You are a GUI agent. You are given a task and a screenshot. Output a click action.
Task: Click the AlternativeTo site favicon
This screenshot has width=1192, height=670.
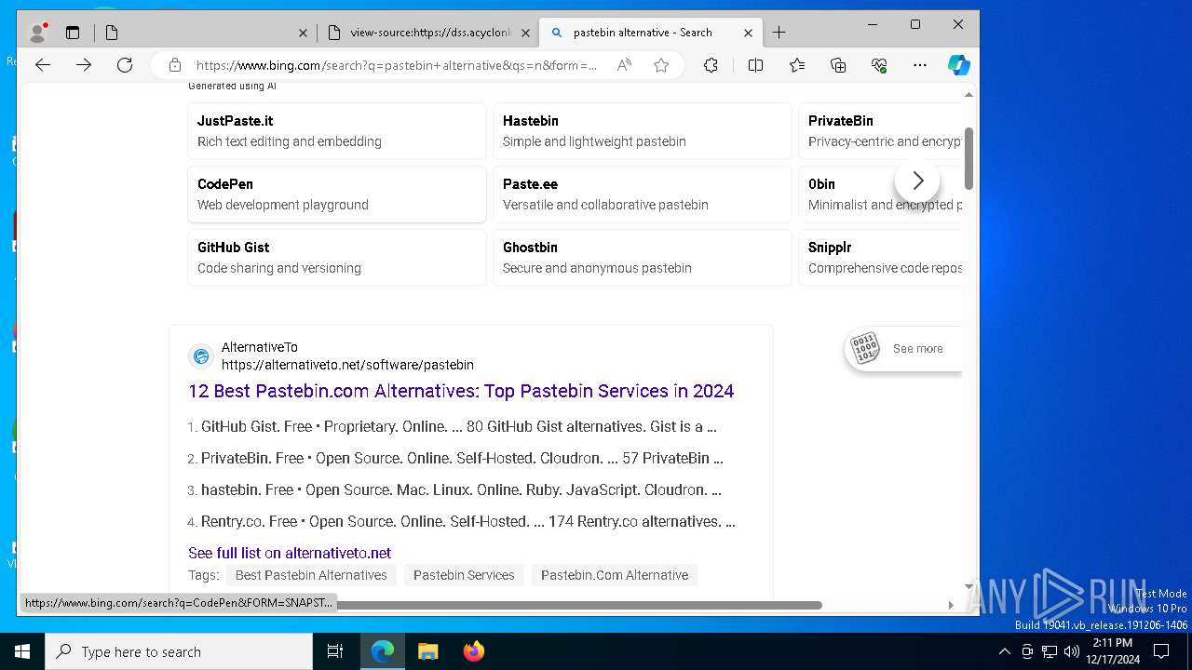(x=201, y=356)
